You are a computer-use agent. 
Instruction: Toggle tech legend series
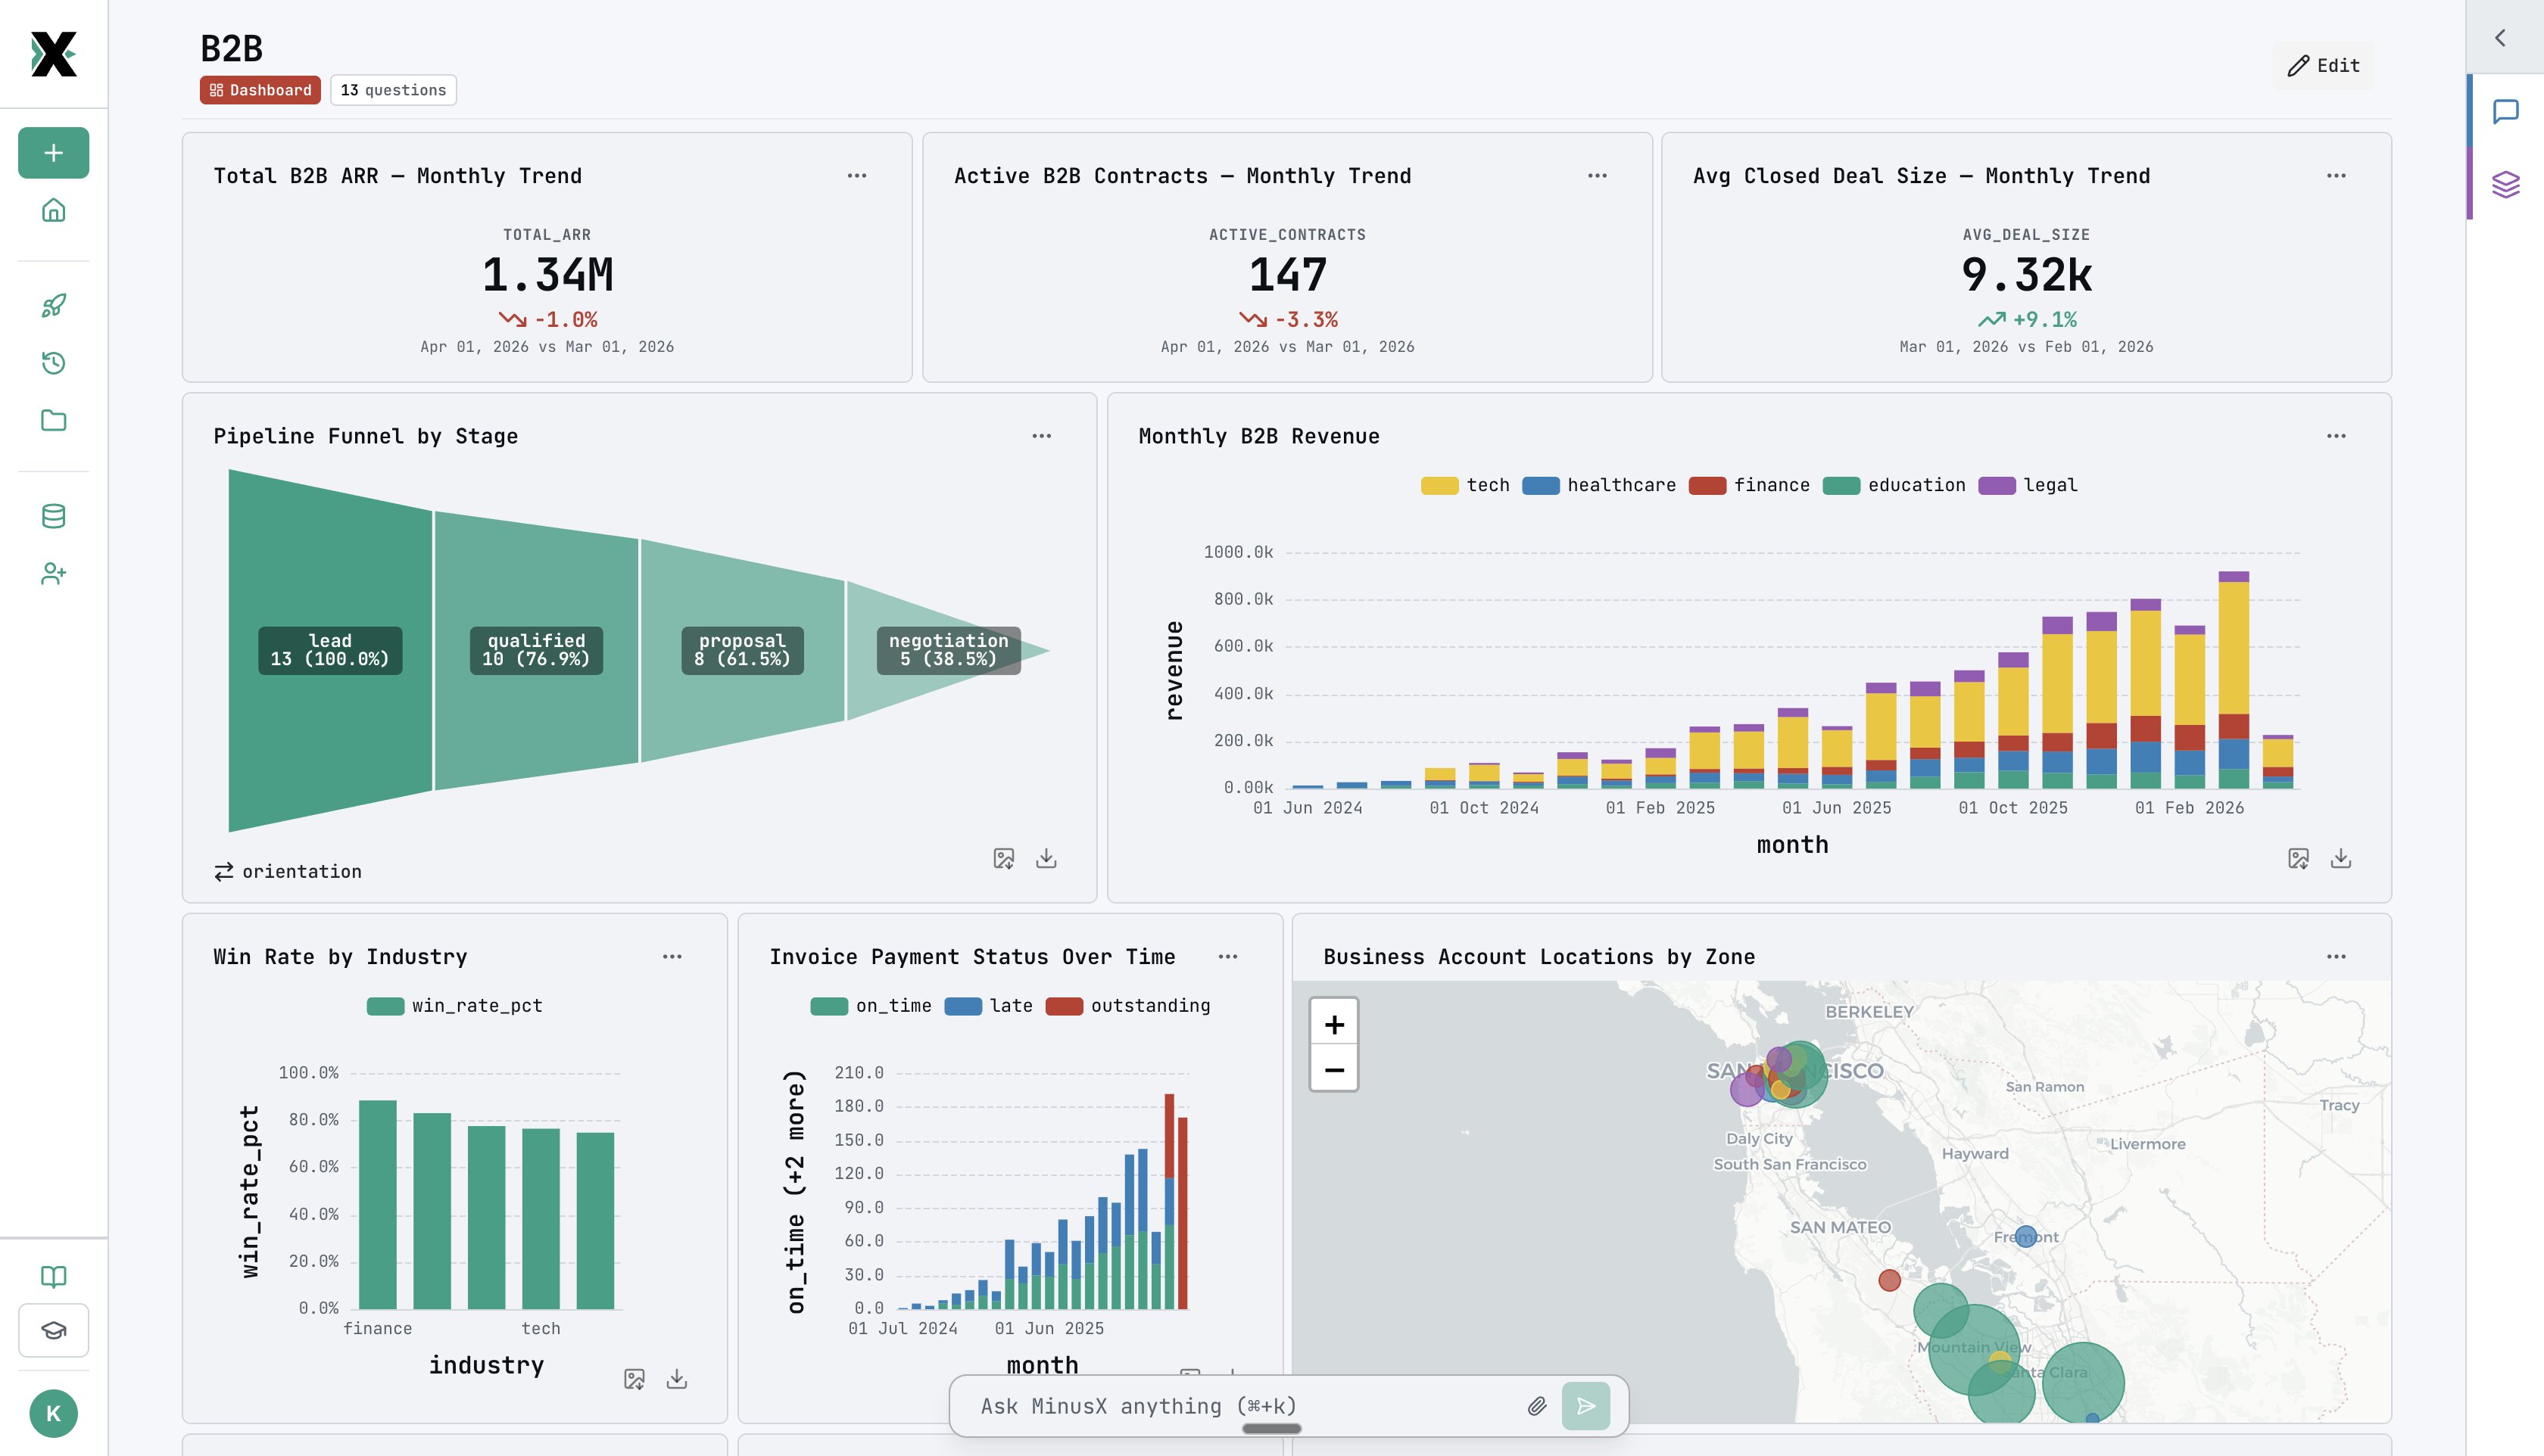coord(1466,485)
